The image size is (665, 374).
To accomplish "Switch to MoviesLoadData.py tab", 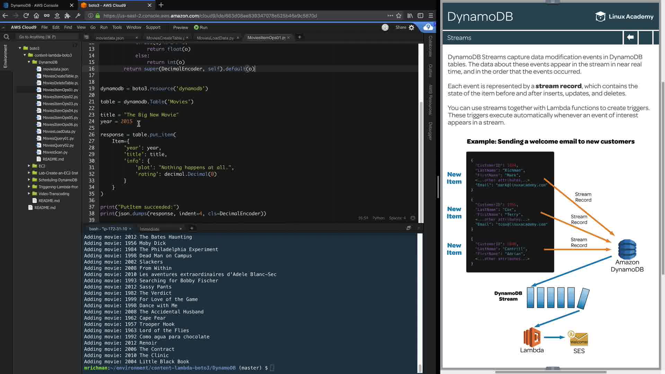I will [x=215, y=38].
